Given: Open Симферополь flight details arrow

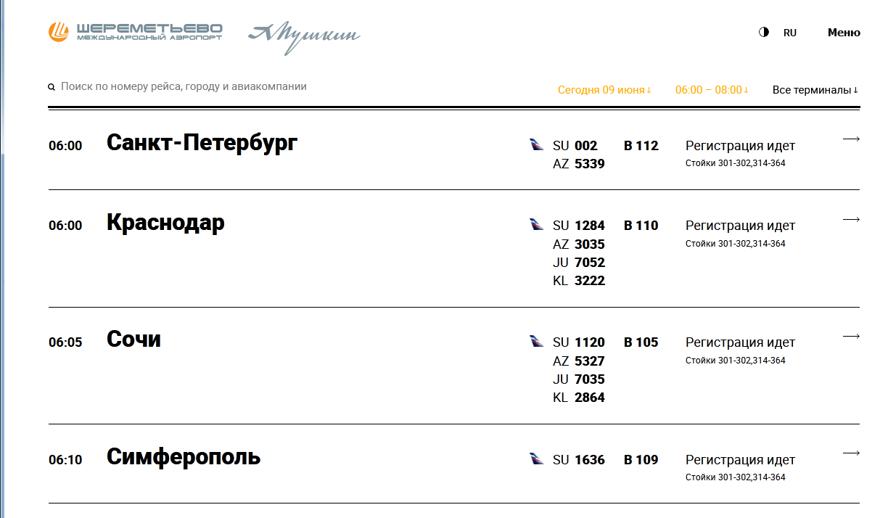Looking at the screenshot, I should click(851, 453).
